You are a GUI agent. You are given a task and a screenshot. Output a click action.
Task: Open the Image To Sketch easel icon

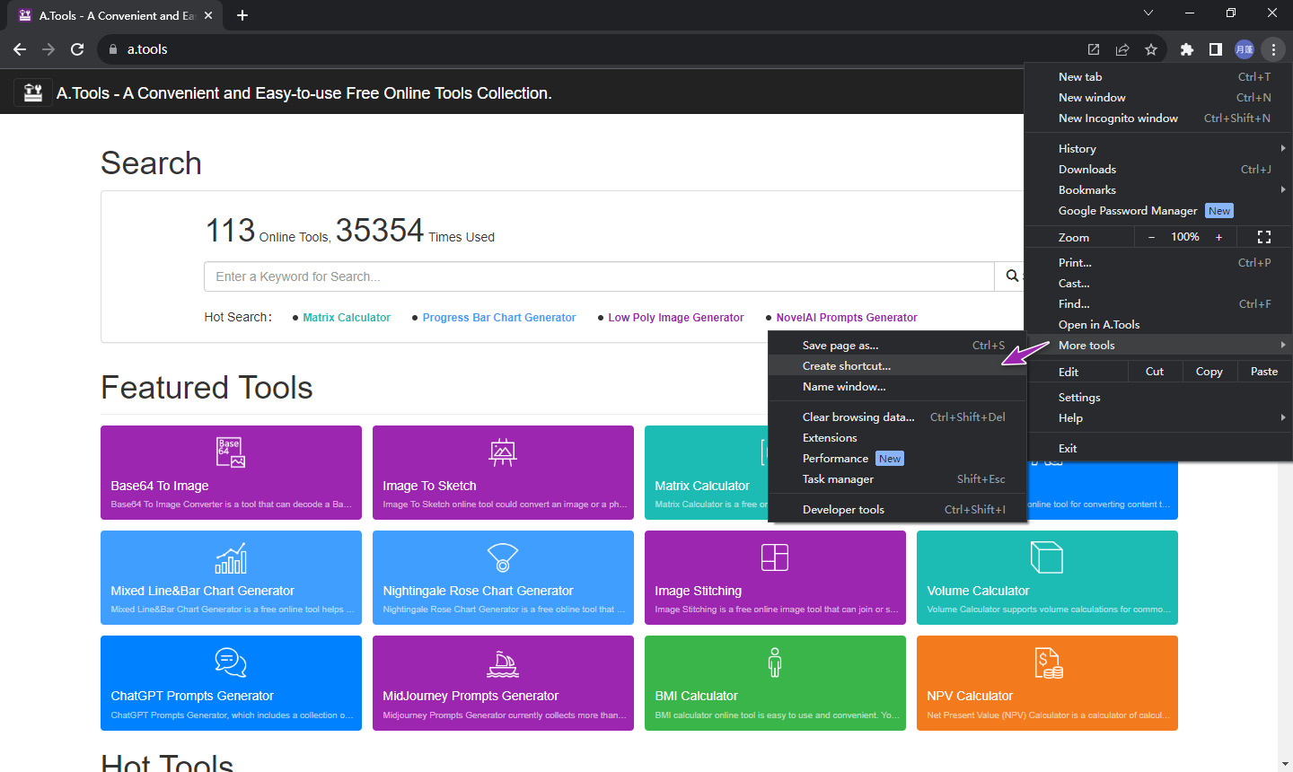coord(503,452)
